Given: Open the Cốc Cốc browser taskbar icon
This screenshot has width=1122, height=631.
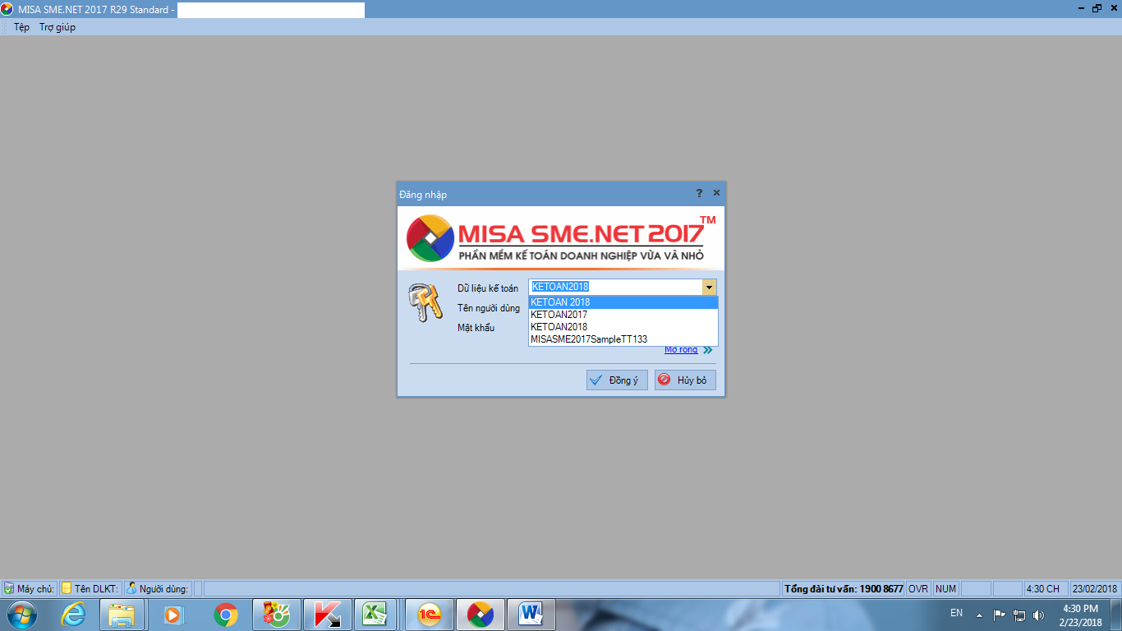Looking at the screenshot, I should (x=276, y=615).
